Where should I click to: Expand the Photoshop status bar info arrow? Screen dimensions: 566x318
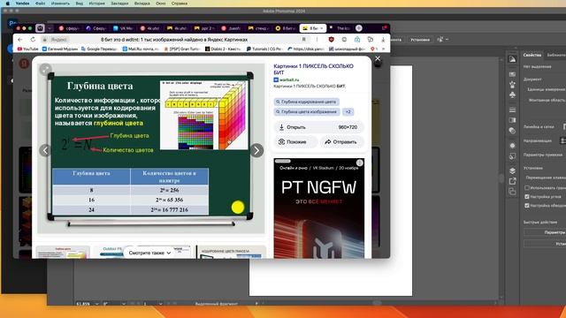click(x=256, y=304)
